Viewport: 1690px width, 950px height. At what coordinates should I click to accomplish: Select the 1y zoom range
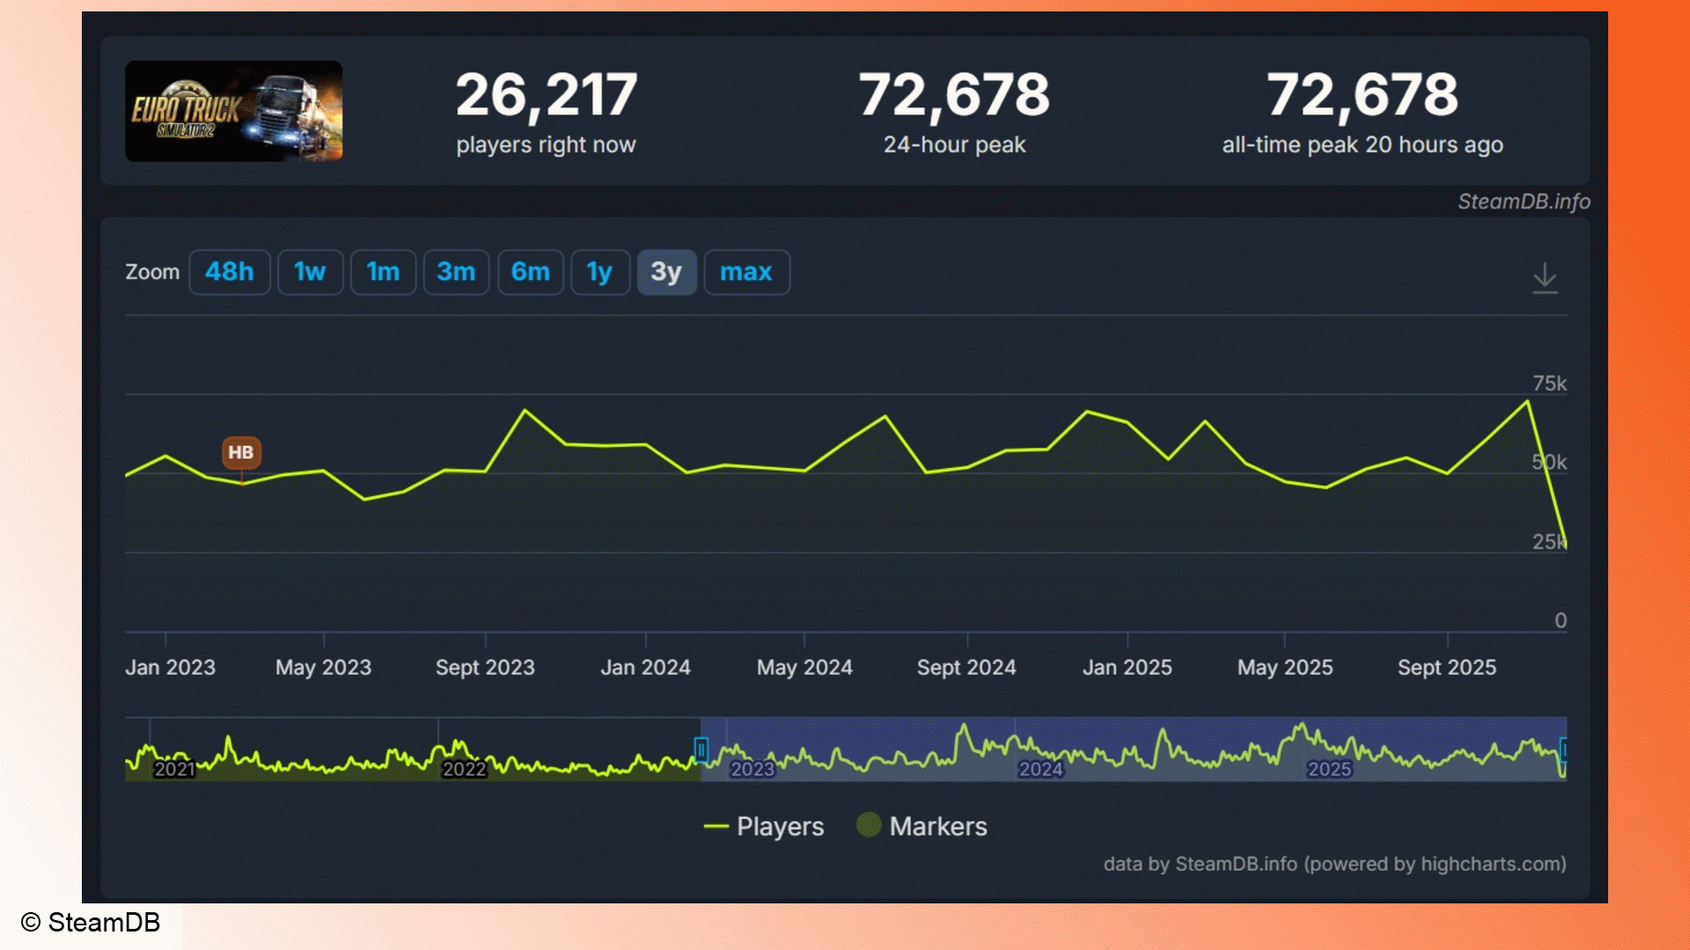599,272
